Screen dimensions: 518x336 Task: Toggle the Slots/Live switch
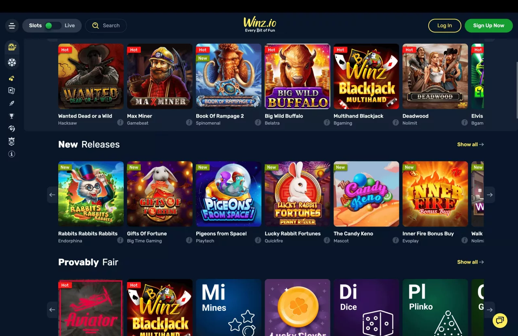pyautogui.click(x=53, y=25)
